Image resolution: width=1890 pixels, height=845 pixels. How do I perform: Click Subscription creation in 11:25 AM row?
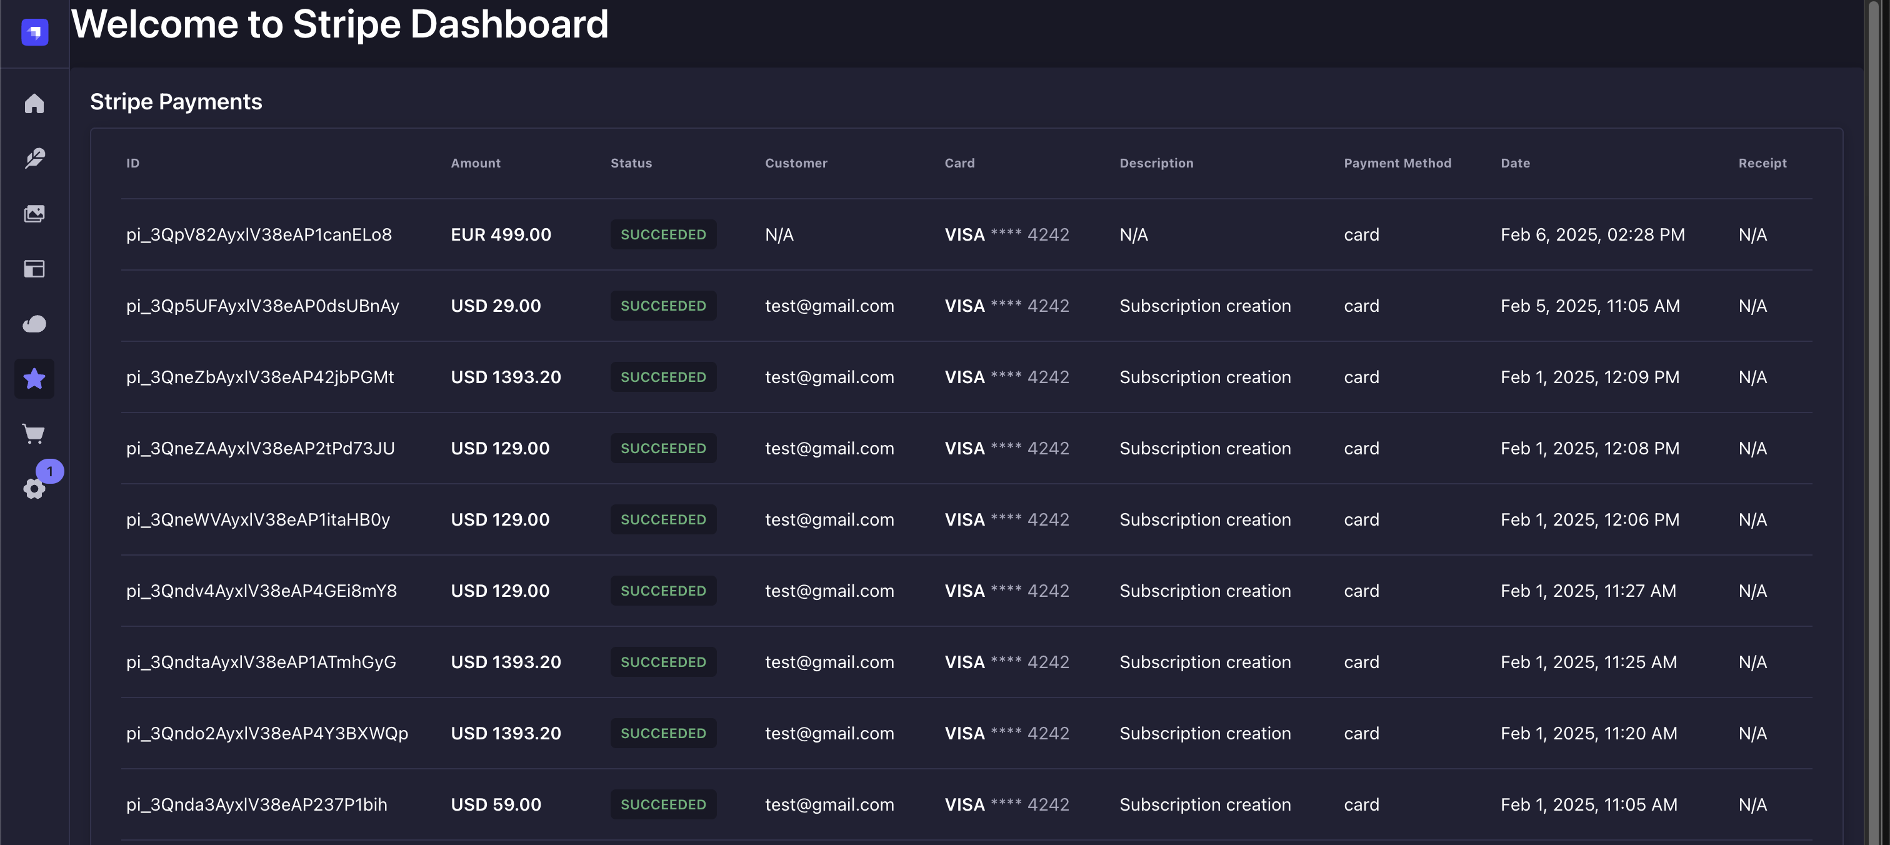click(x=1206, y=662)
